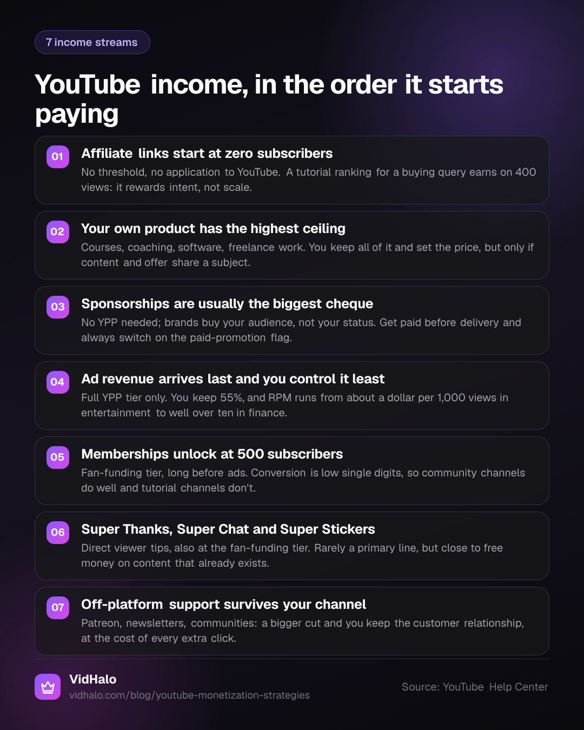The height and width of the screenshot is (730, 584).
Task: Select the purple 02 number badge
Action: (57, 232)
